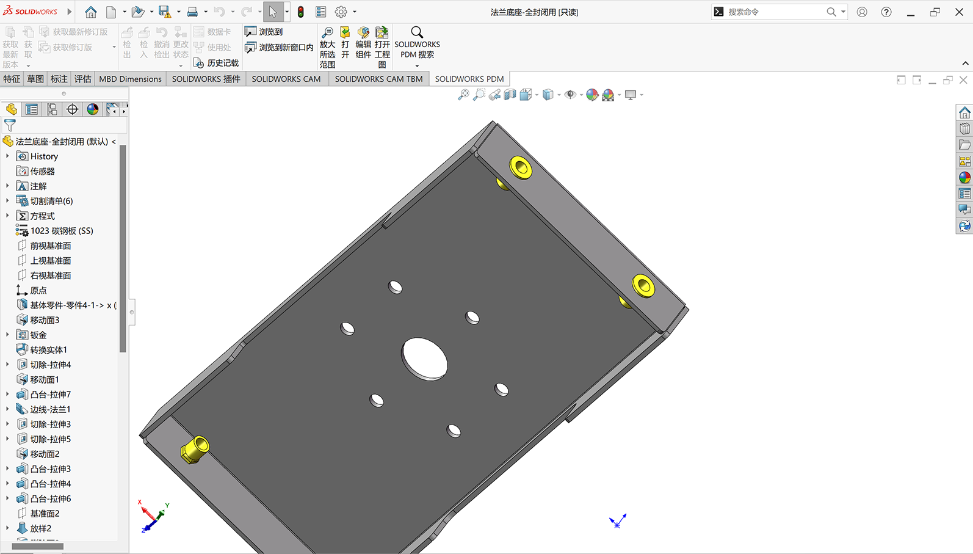Select the 边线-法兰1 feature in the tree
The width and height of the screenshot is (973, 554).
(x=50, y=409)
